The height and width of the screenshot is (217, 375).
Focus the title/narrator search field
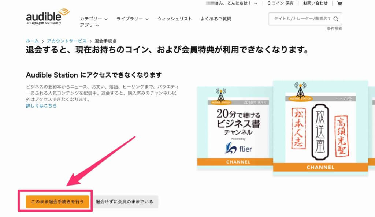coord(302,19)
